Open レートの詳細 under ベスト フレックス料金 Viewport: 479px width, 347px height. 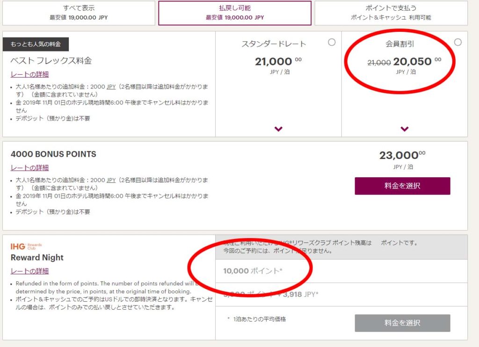click(x=29, y=74)
